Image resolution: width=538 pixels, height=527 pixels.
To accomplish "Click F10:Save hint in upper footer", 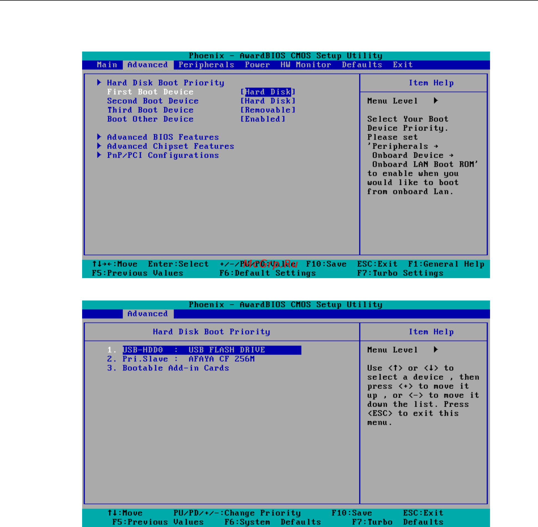I will (326, 264).
